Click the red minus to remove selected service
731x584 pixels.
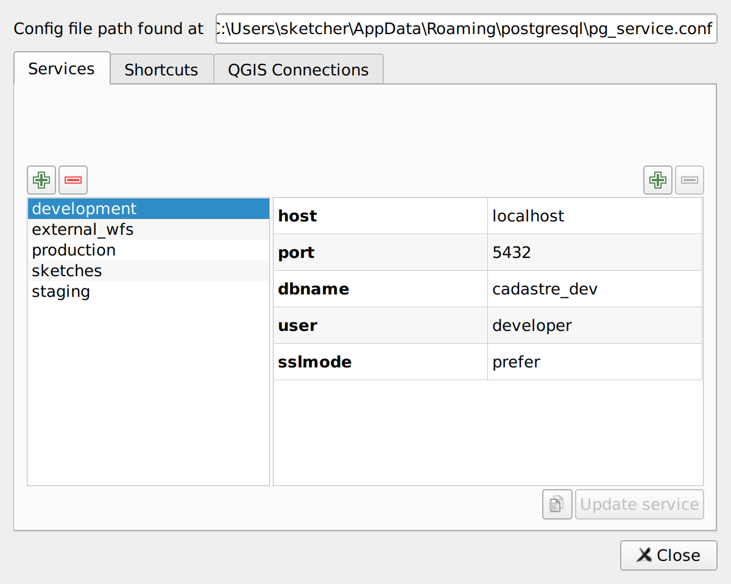click(73, 180)
